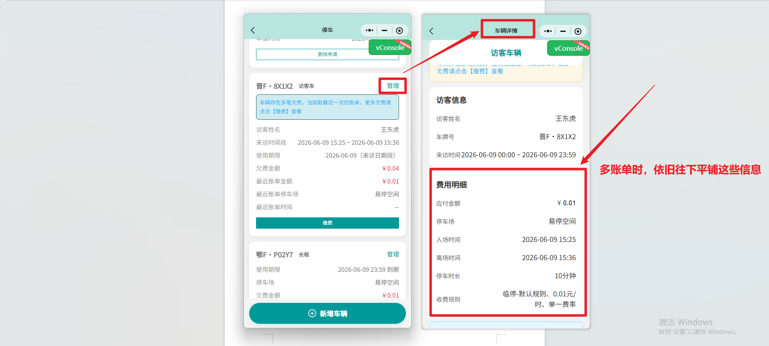Minimize mini-program from 停车 screen capsule

384,30
